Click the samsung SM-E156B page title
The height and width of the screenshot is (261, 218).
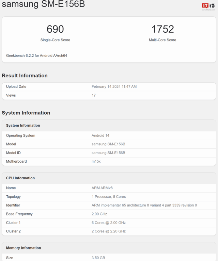(x=43, y=4)
